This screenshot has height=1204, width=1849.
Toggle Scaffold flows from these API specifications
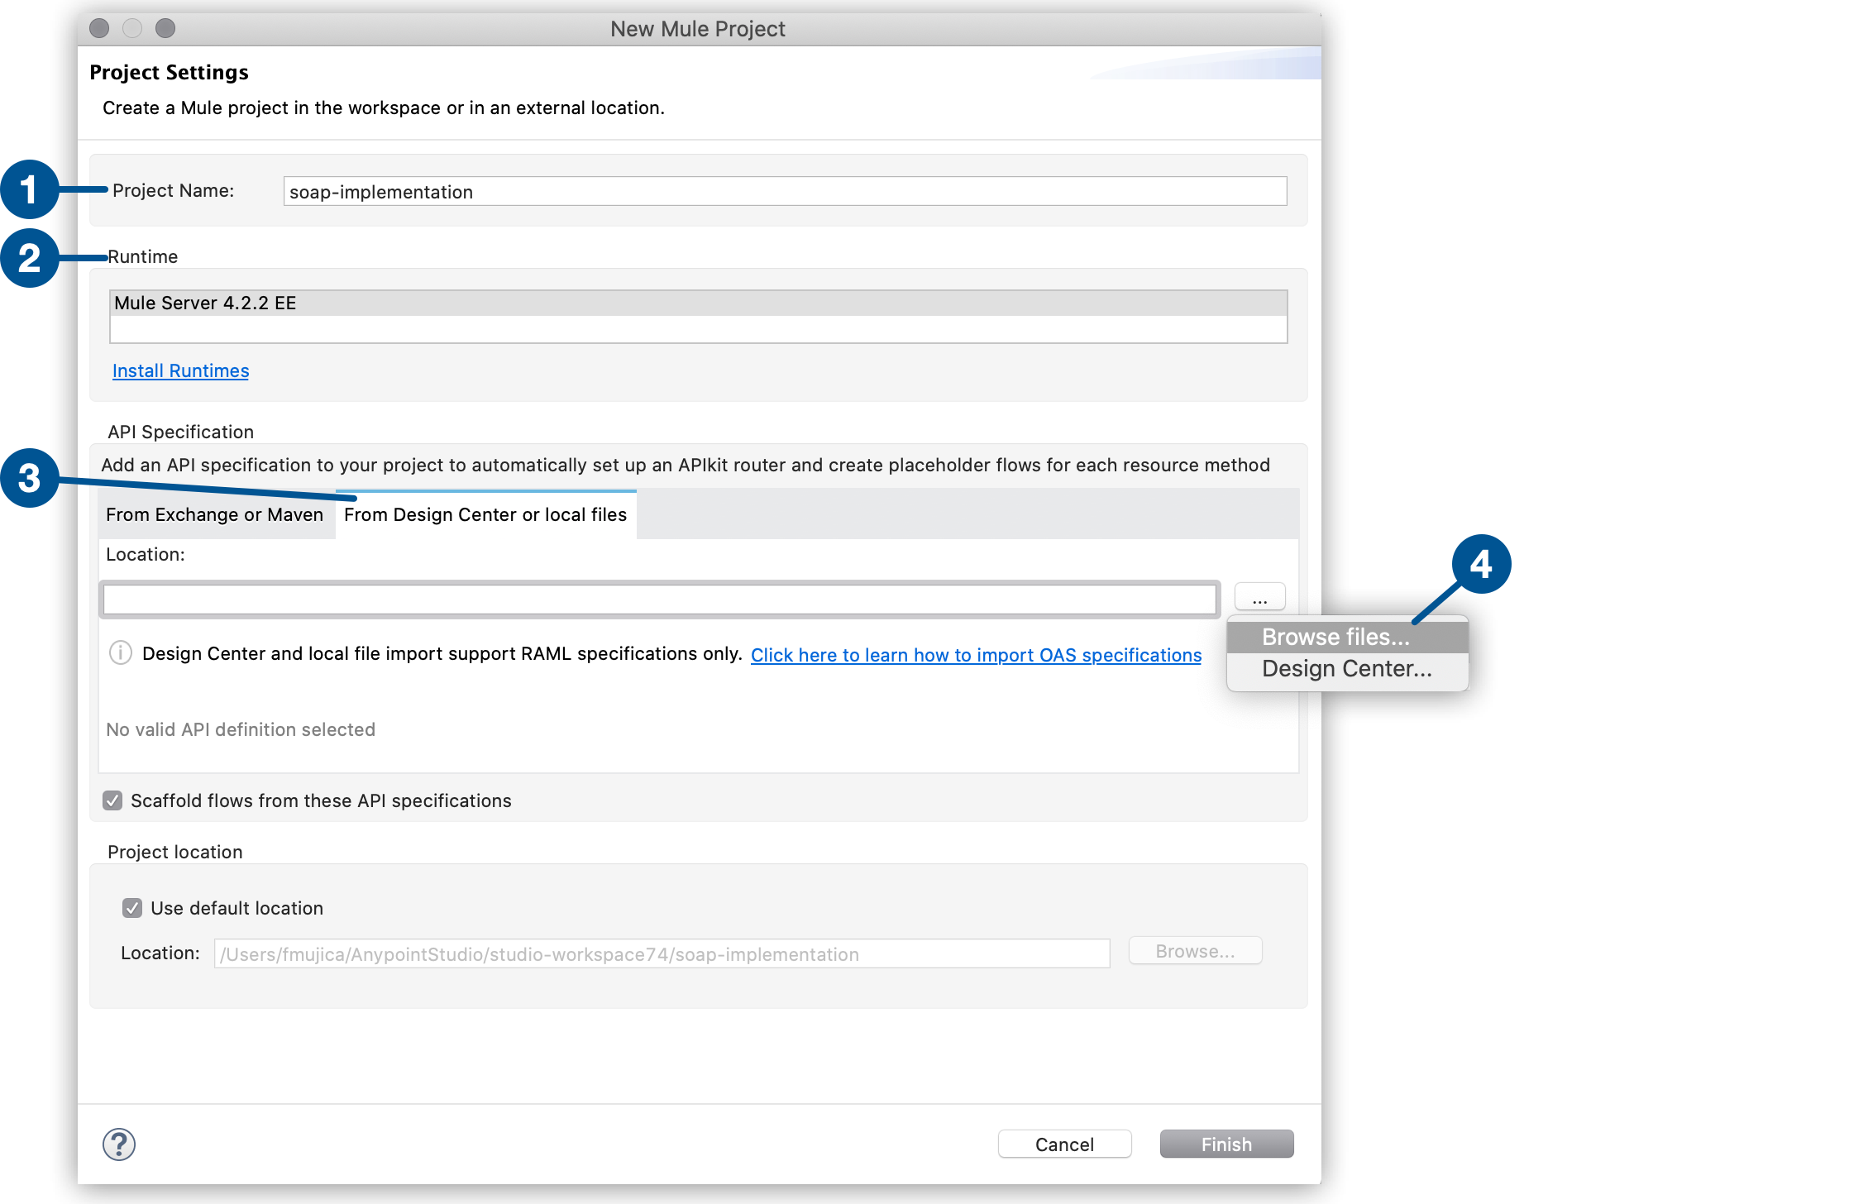pyautogui.click(x=112, y=800)
